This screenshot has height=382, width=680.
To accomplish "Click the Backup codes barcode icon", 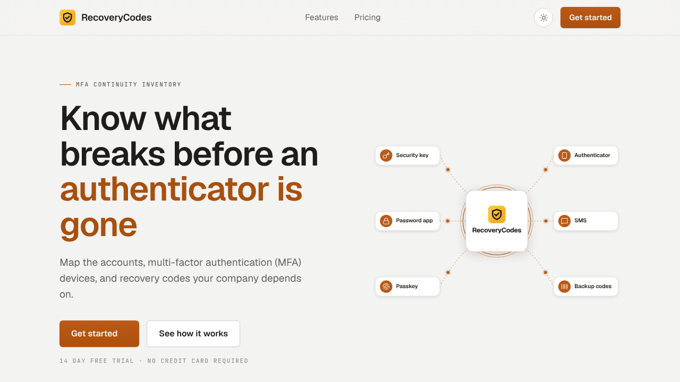I will point(564,286).
